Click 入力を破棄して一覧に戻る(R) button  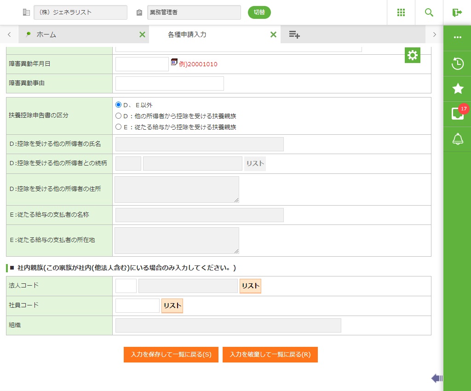point(270,355)
